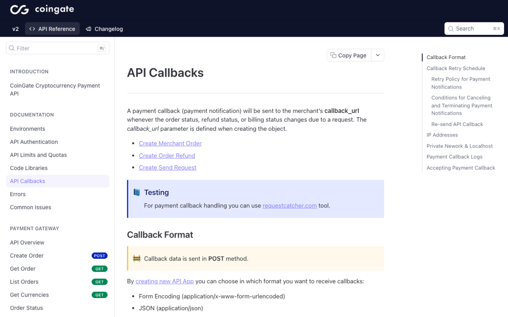Click the Changelog megaphone icon
The width and height of the screenshot is (508, 317).
point(89,29)
